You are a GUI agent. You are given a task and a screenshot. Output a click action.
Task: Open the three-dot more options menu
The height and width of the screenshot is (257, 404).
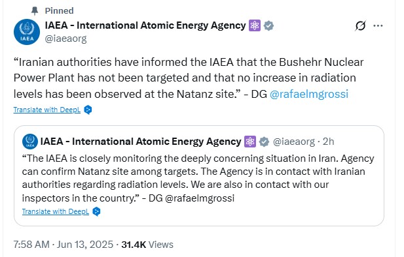[378, 25]
